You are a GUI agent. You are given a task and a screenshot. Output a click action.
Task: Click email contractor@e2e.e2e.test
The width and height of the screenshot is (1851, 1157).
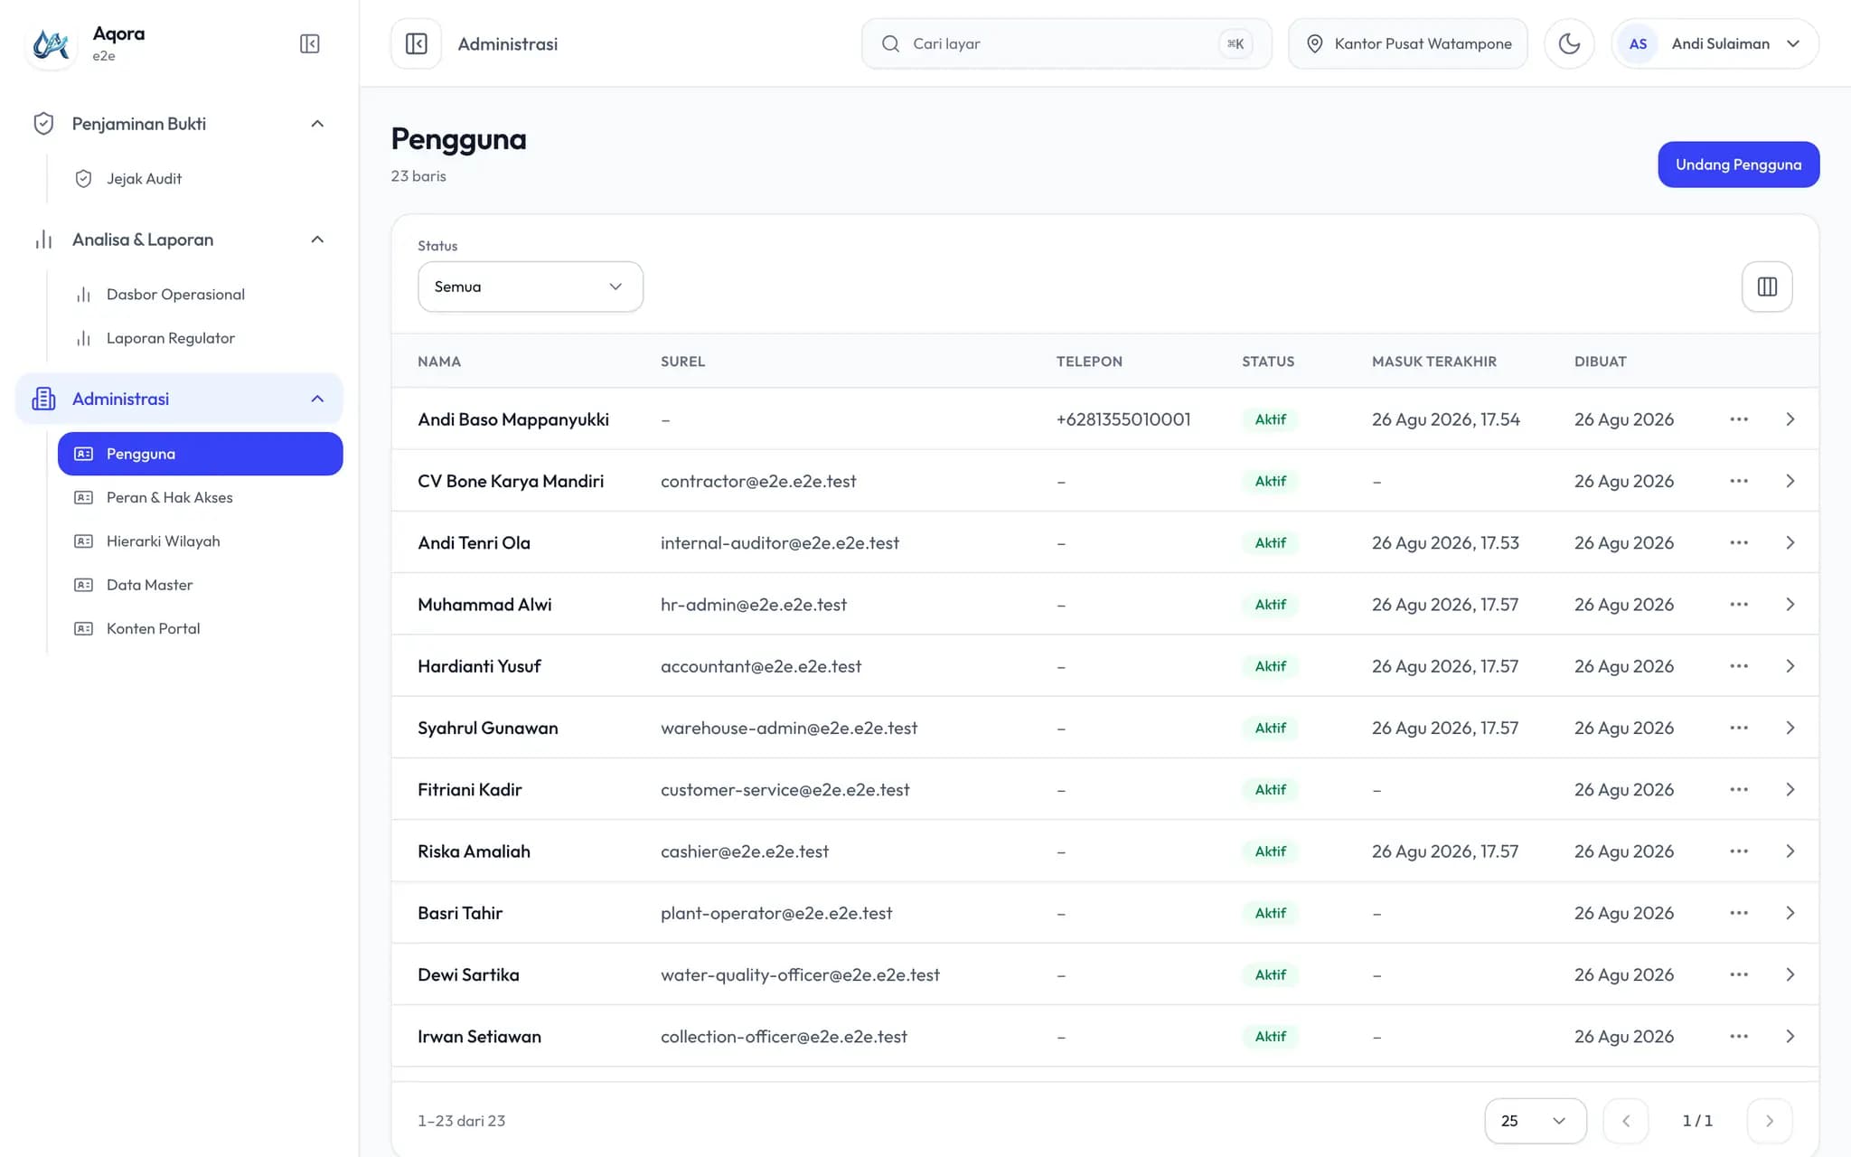(758, 481)
